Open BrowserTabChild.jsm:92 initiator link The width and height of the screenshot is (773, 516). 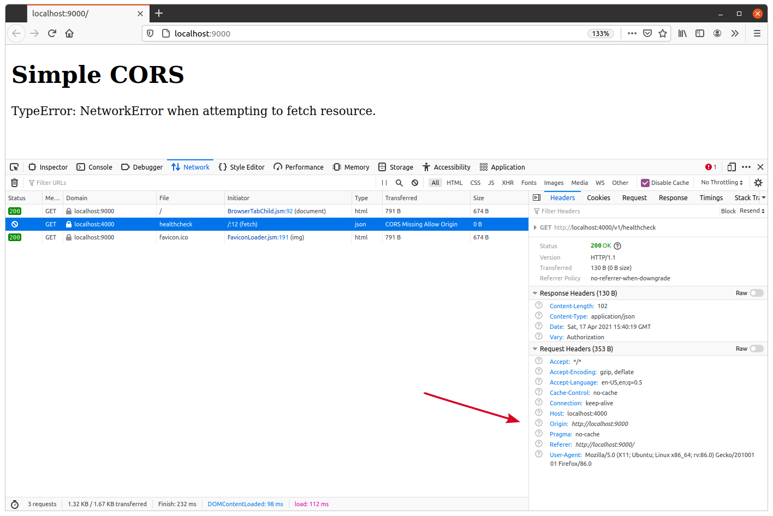260,211
